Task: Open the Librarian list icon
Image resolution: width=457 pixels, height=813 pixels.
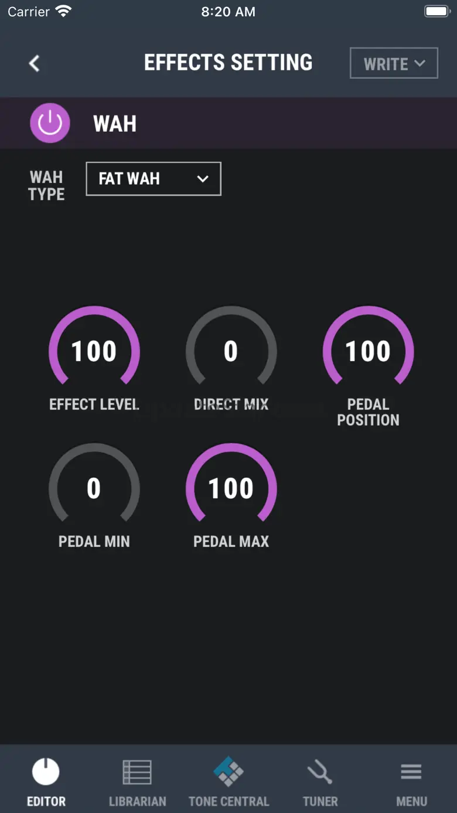Action: pos(137,772)
